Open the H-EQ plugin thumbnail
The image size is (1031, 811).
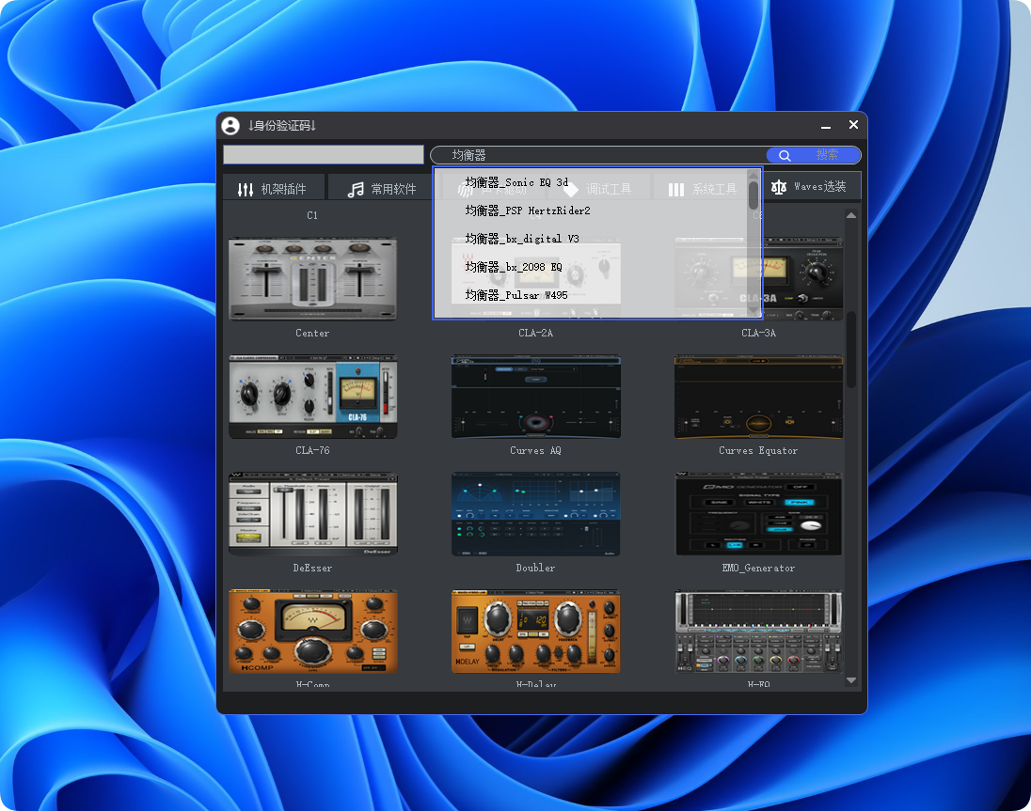coord(758,632)
